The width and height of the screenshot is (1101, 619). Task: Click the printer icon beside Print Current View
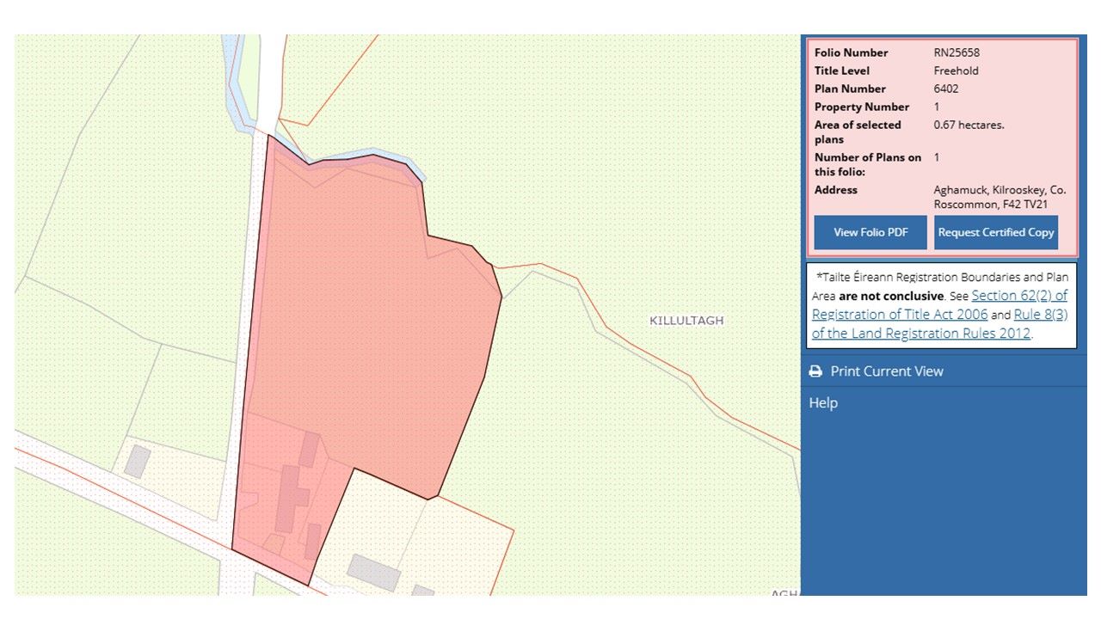815,371
